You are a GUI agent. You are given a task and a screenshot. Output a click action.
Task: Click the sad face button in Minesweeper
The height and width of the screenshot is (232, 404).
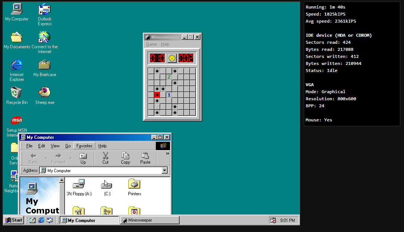[172, 58]
